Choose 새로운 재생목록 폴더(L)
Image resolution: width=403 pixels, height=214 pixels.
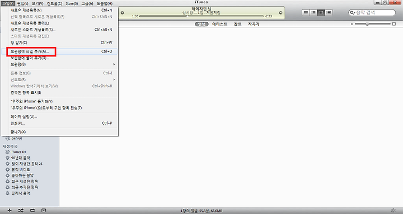pos(59,23)
